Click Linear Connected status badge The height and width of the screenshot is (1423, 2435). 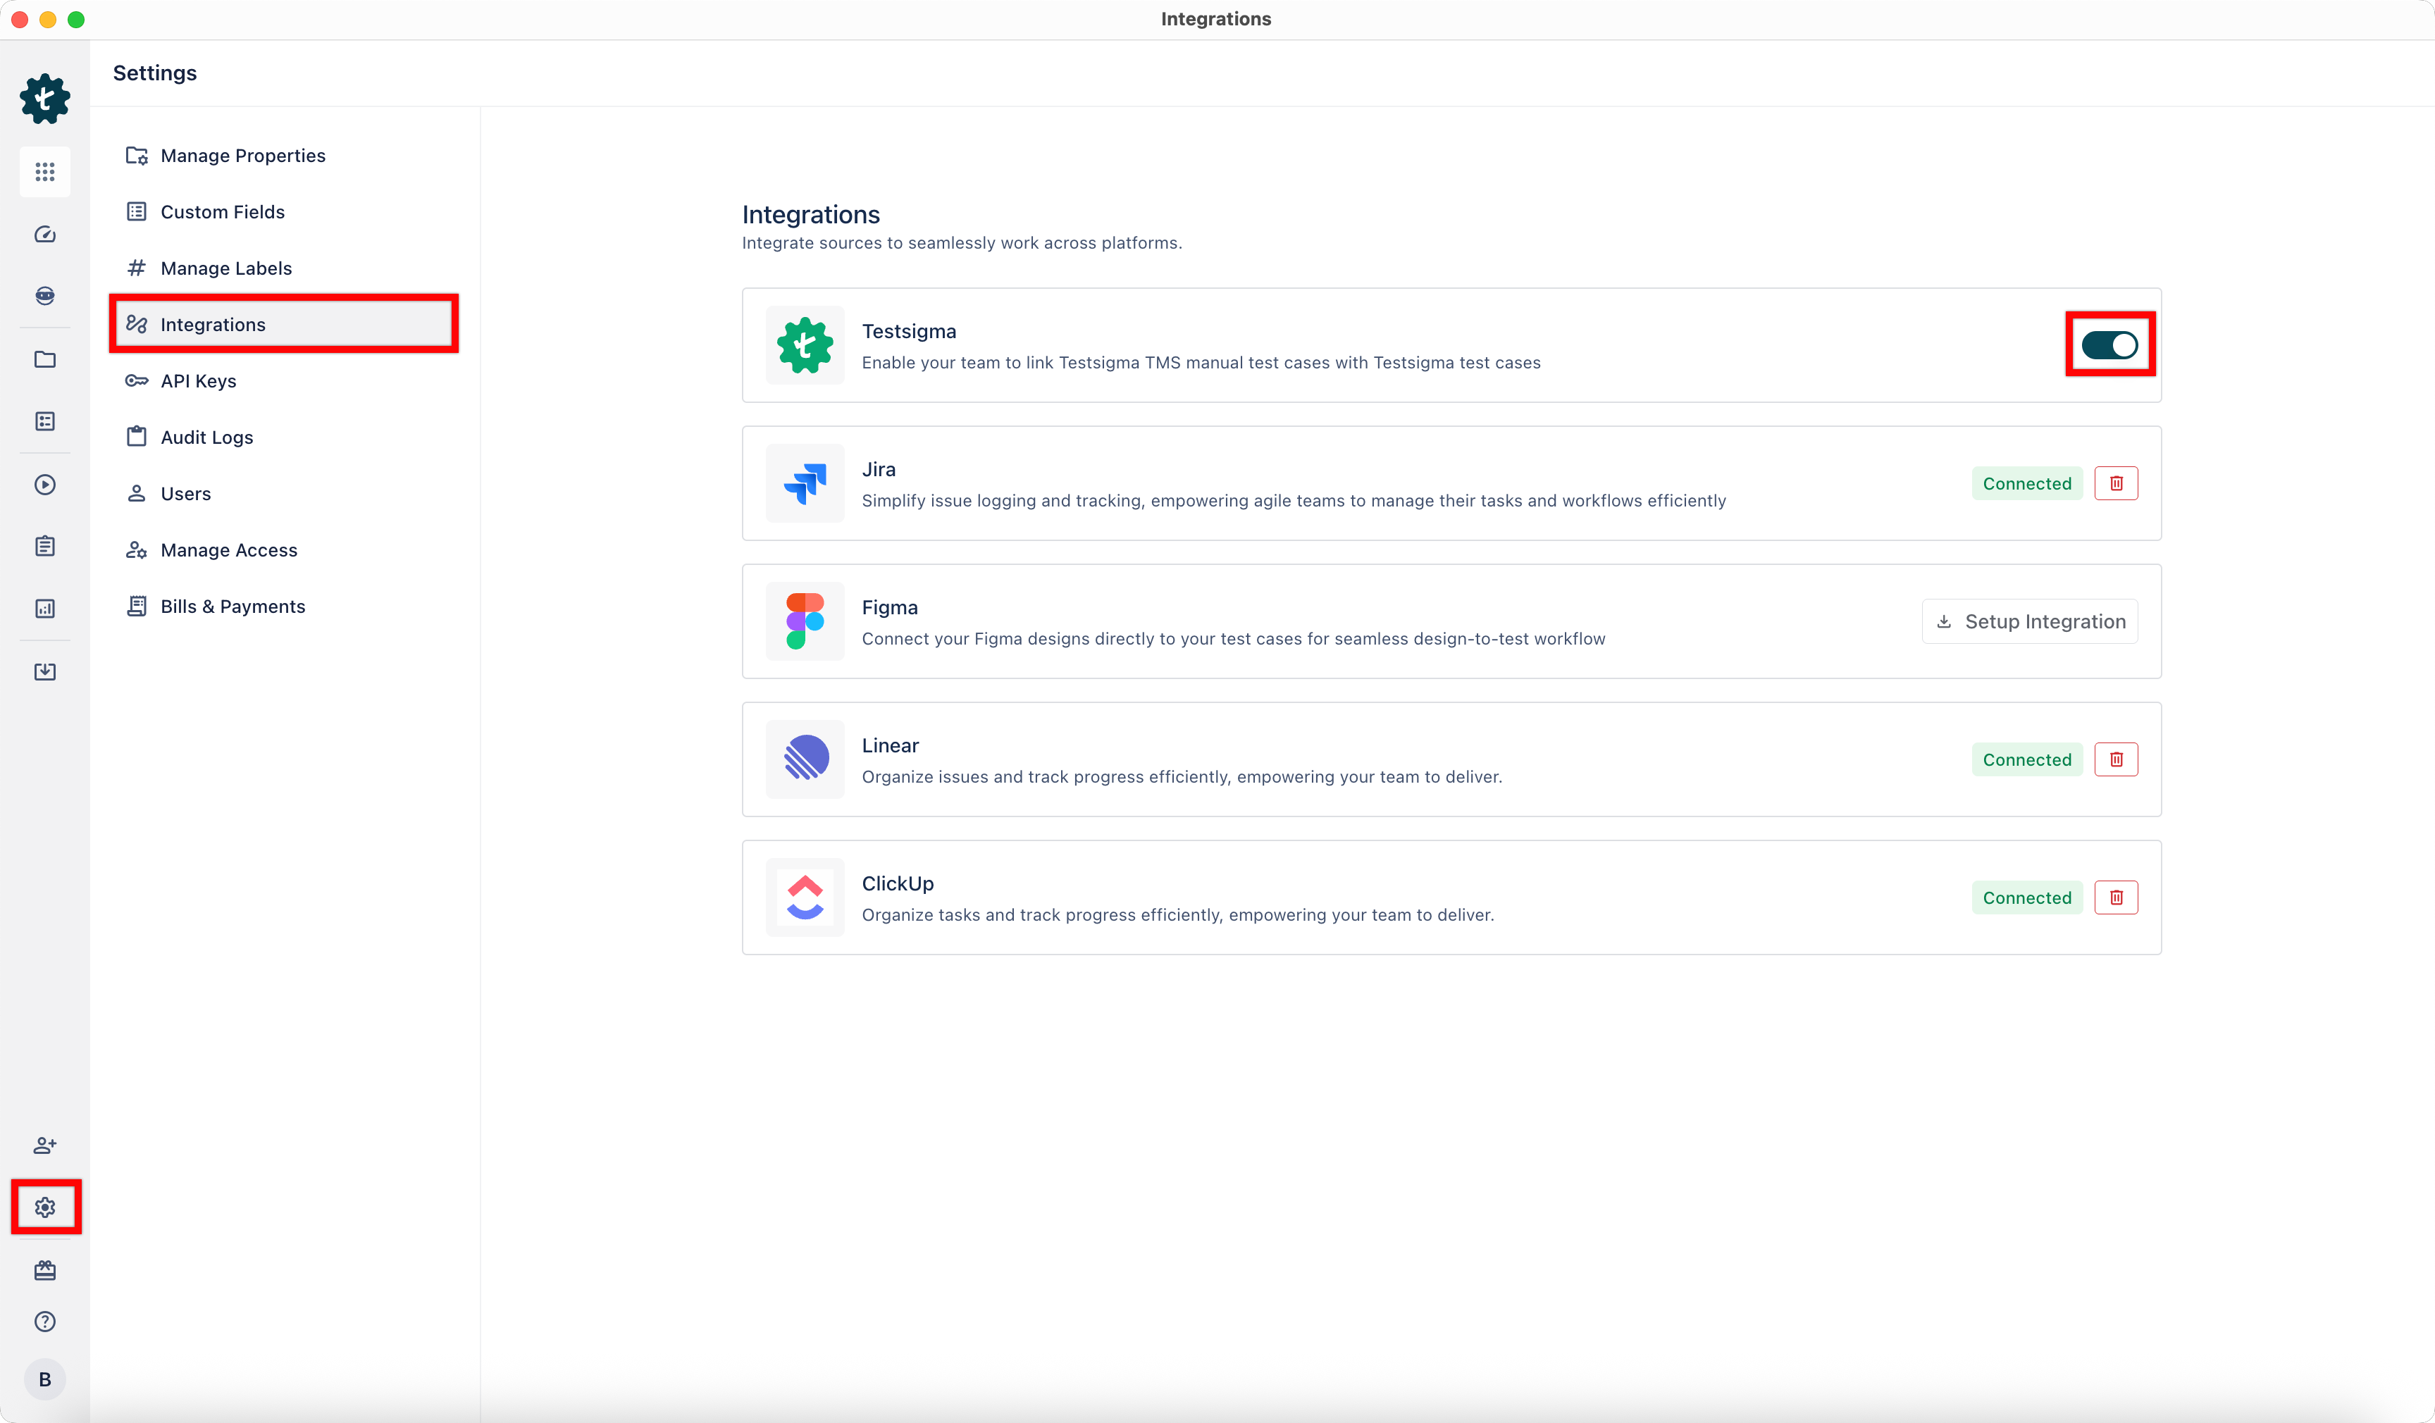point(2027,759)
